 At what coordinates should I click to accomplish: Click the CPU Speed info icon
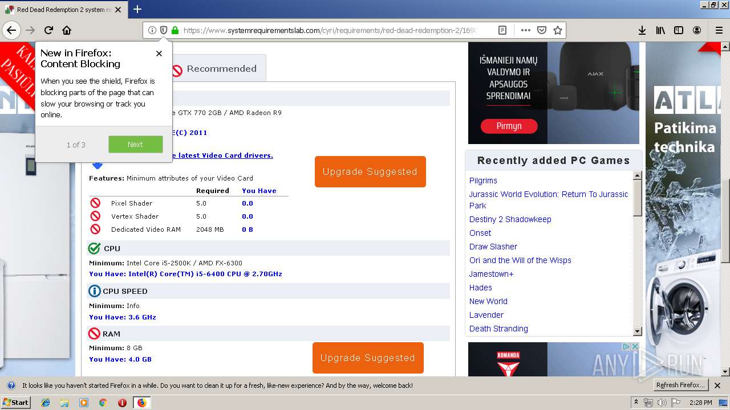coord(95,291)
